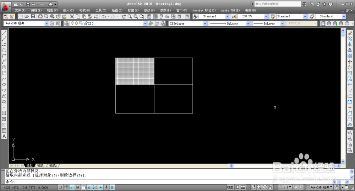Expand the AutoCAD 经典 workspace dropdown
355x191 pixels.
click(47, 23)
